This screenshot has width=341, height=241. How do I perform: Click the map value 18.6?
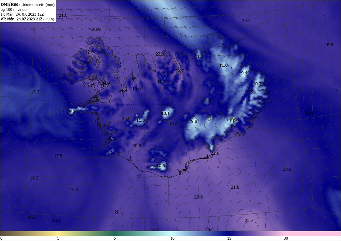pos(287,169)
